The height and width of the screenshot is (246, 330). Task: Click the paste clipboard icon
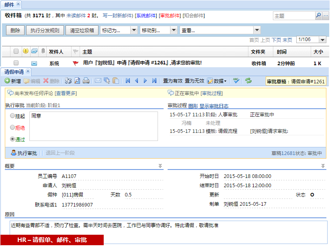(x=115, y=81)
